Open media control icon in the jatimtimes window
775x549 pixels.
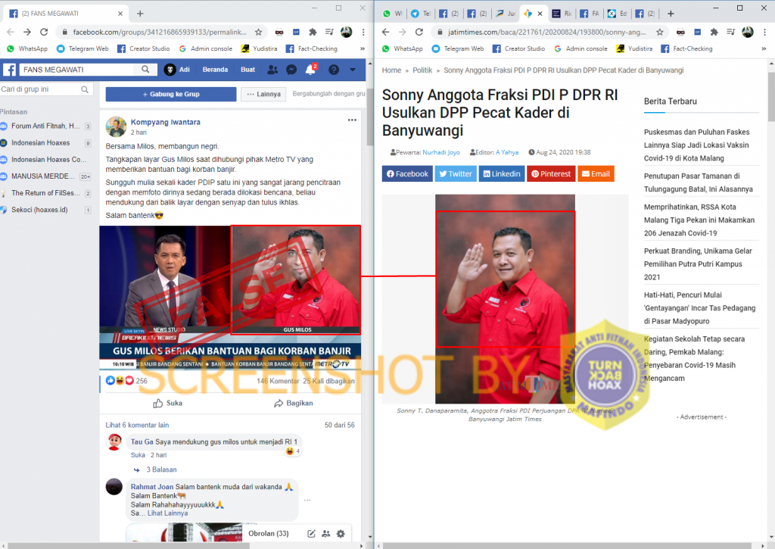730,32
